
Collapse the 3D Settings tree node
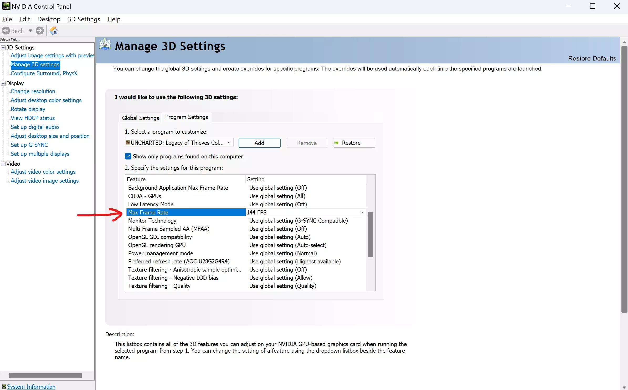coord(3,48)
